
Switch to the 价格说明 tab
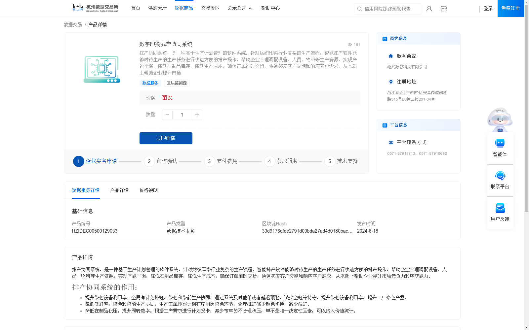tap(148, 190)
